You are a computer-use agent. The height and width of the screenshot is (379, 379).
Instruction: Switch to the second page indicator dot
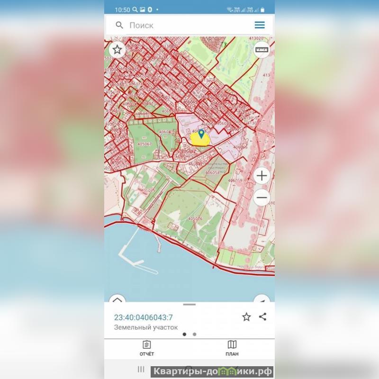point(195,334)
